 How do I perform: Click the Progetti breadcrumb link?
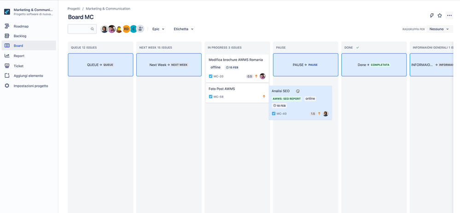click(x=74, y=9)
